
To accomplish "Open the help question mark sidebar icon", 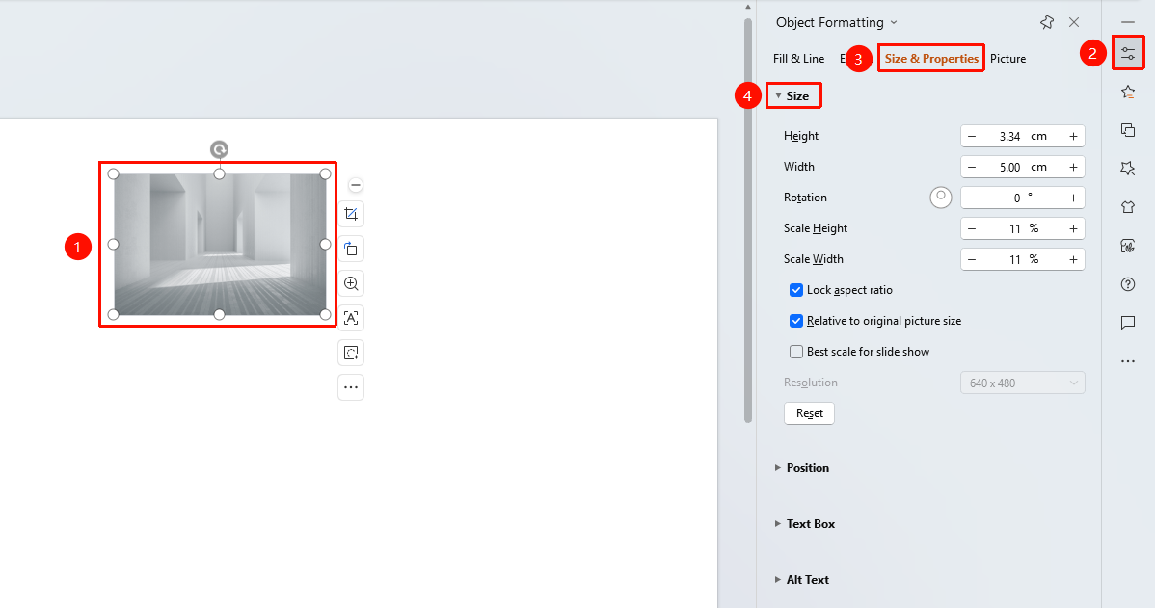I will [x=1128, y=284].
